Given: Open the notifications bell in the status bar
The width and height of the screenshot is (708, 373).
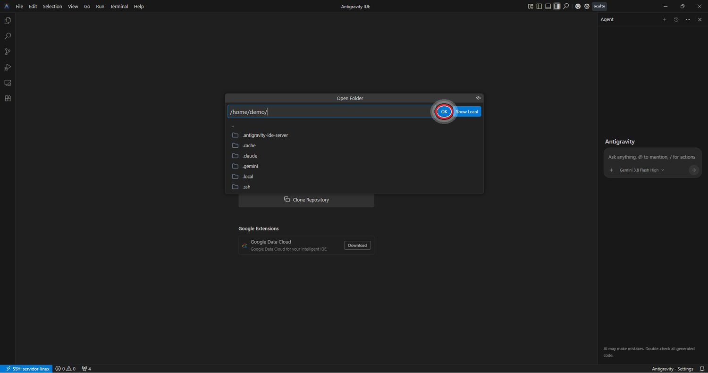Looking at the screenshot, I should click(x=702, y=369).
